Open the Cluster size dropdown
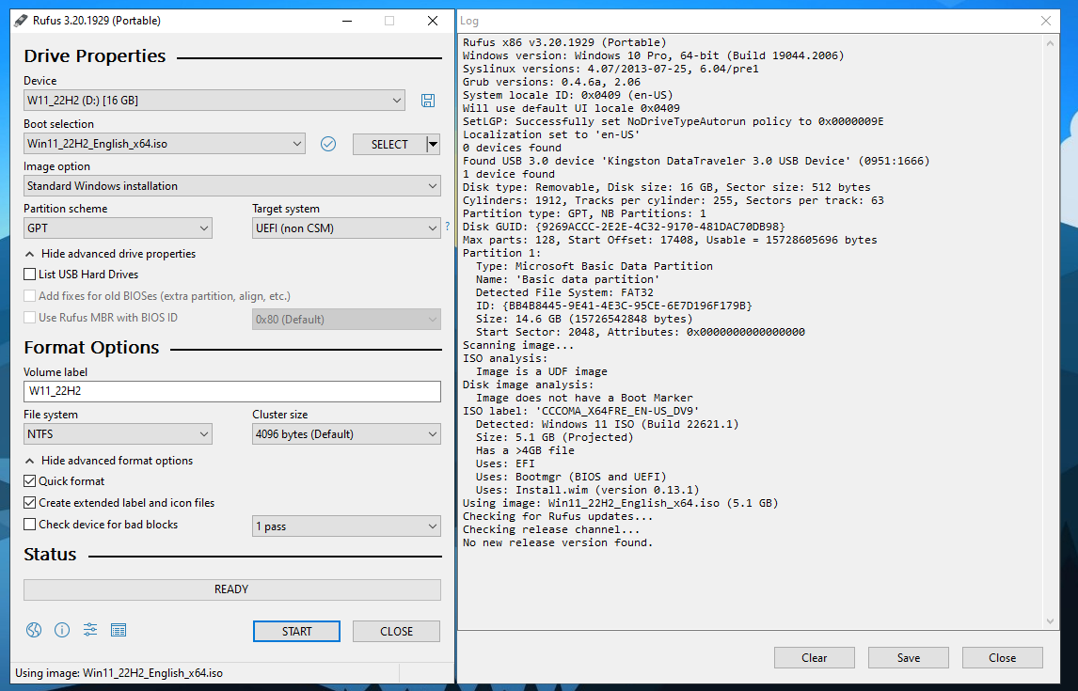 346,434
